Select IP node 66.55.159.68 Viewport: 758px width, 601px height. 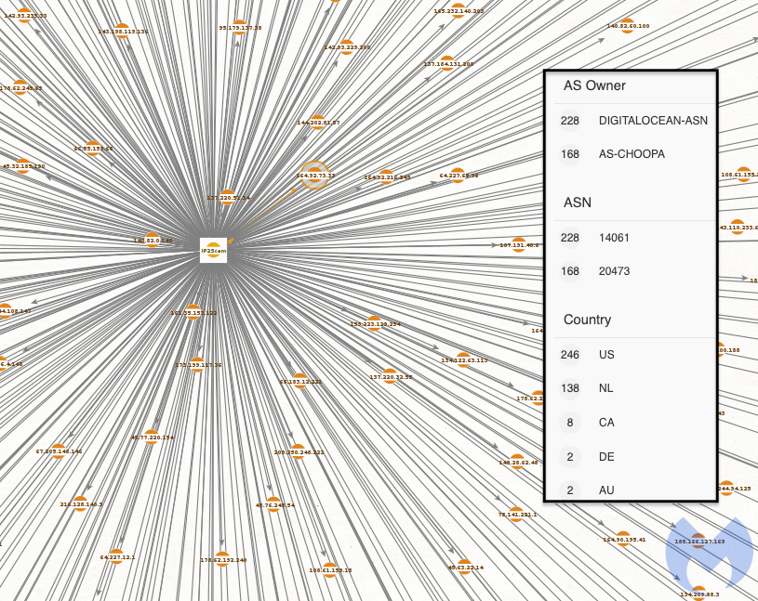(x=93, y=149)
